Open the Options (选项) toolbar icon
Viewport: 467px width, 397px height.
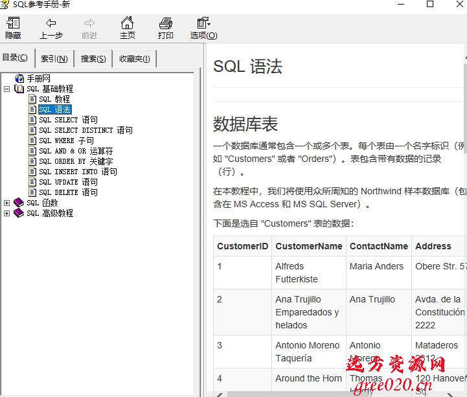[x=203, y=23]
